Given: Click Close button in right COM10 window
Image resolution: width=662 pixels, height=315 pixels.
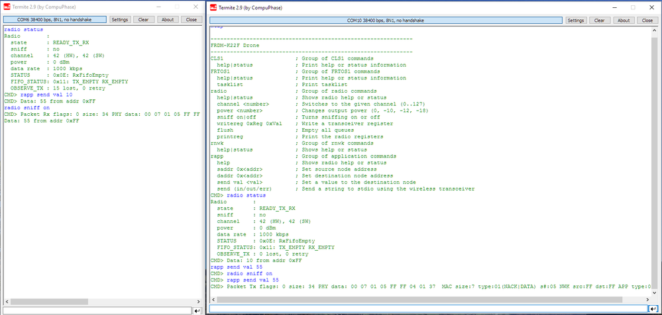Looking at the screenshot, I should coord(647,21).
